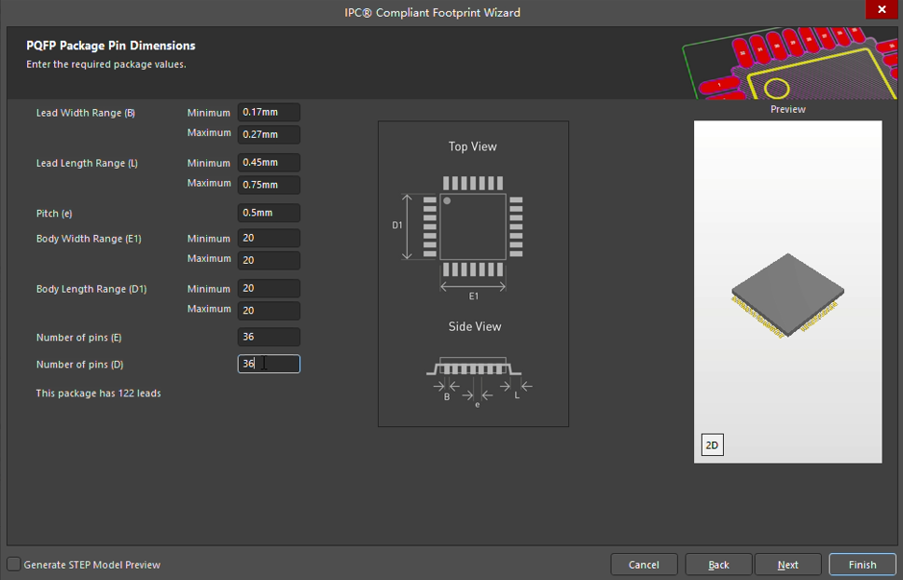Click the Lead Length minimum field 0.45mm
This screenshot has width=903, height=580.
click(x=269, y=162)
